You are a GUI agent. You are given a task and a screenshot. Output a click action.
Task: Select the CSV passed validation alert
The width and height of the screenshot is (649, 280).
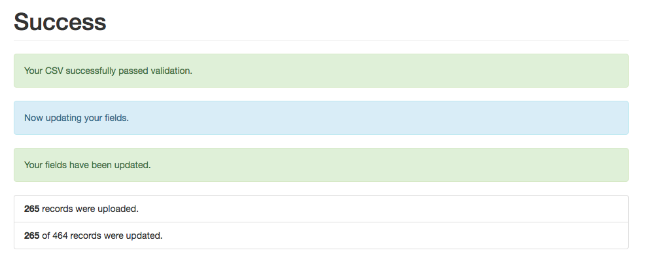[321, 71]
